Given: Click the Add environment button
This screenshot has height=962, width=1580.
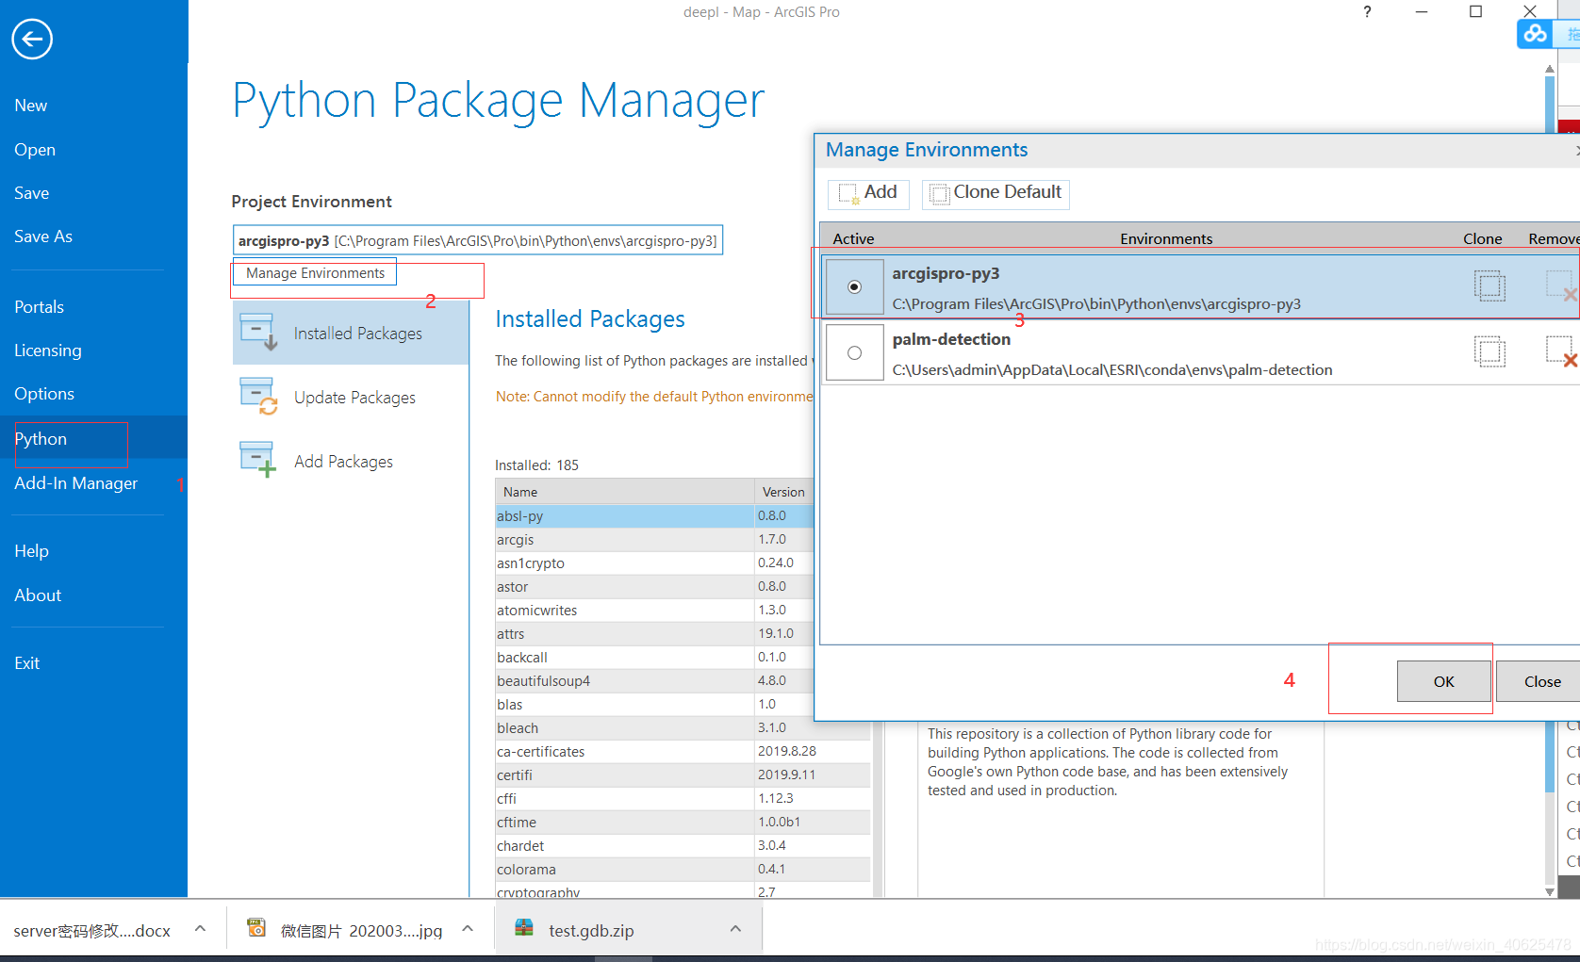Looking at the screenshot, I should [x=868, y=193].
